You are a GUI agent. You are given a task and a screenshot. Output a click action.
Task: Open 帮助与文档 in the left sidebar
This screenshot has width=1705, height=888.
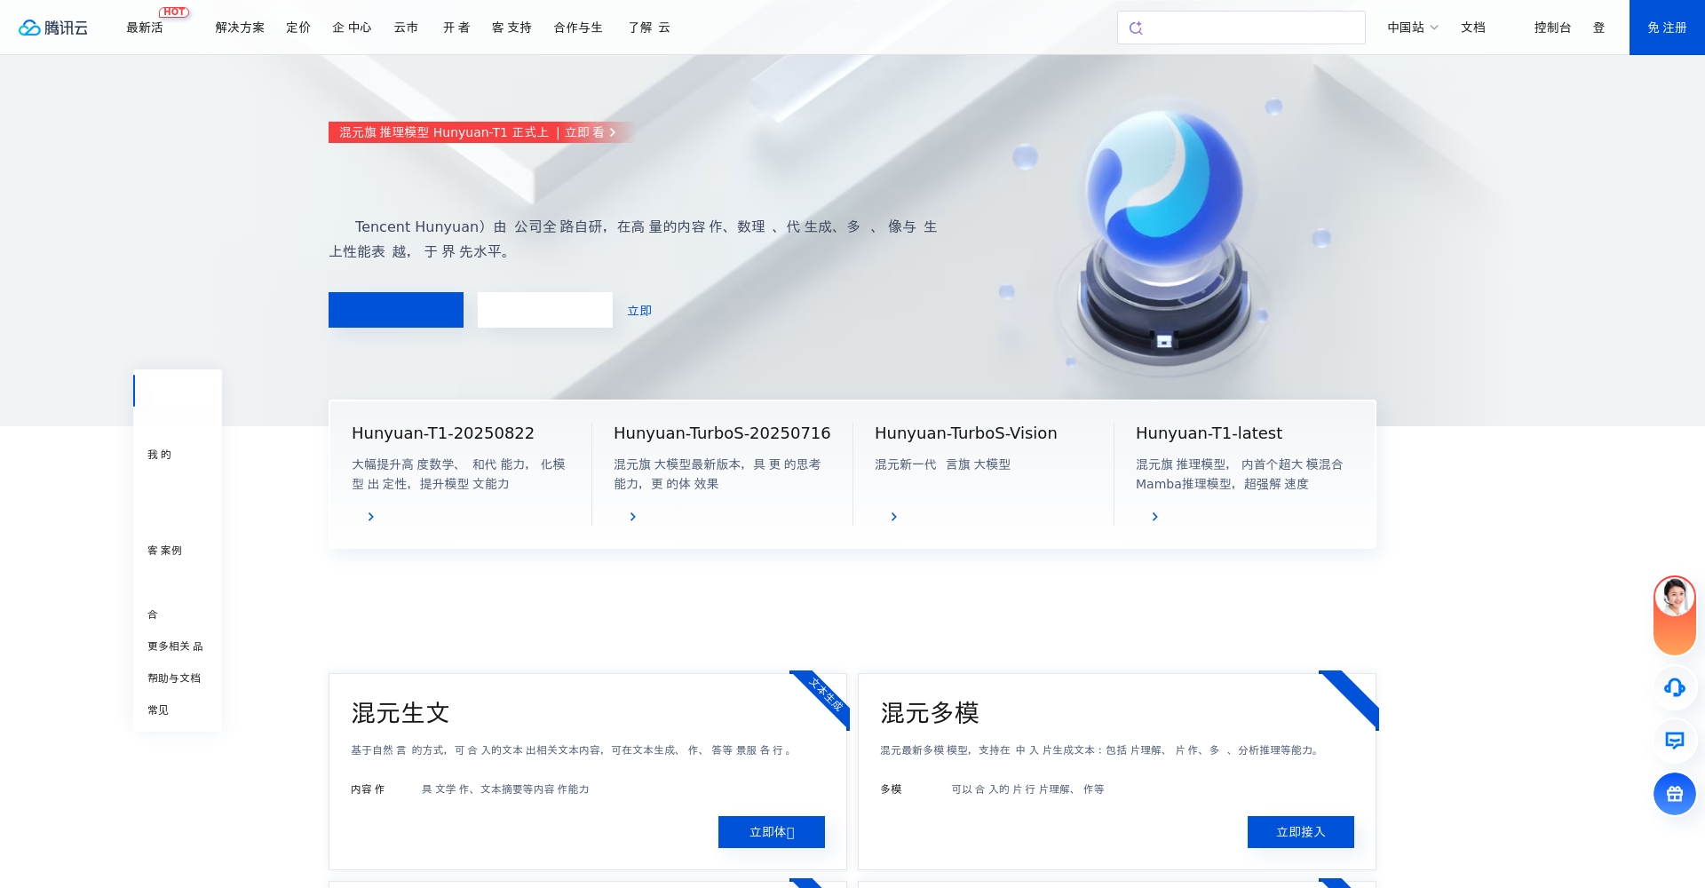click(173, 678)
